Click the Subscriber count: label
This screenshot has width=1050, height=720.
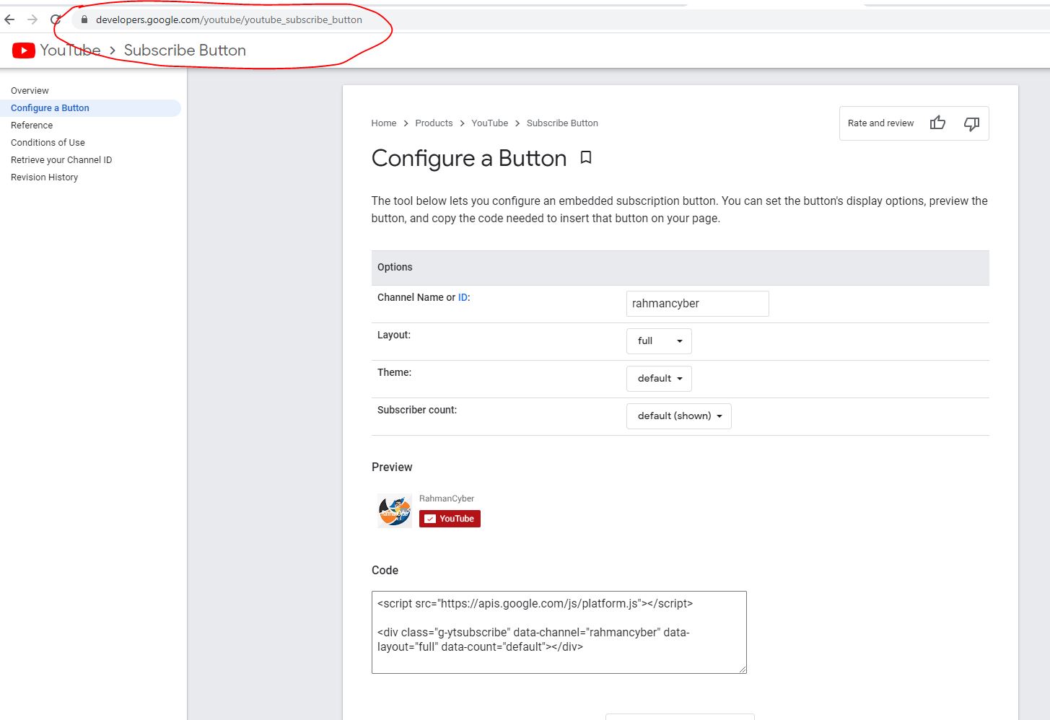[x=417, y=410]
